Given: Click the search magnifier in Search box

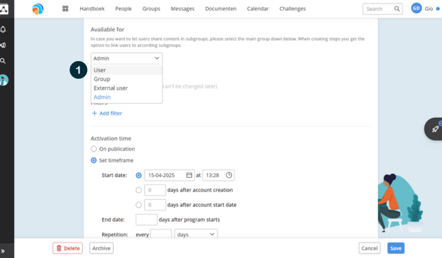Looking at the screenshot, I should pyautogui.click(x=397, y=9).
